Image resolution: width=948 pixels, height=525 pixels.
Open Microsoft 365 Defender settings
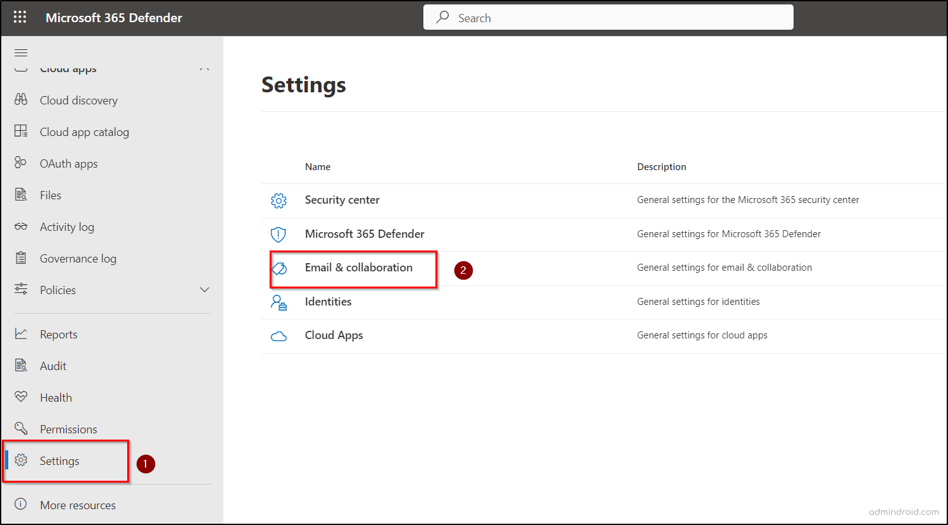click(365, 234)
